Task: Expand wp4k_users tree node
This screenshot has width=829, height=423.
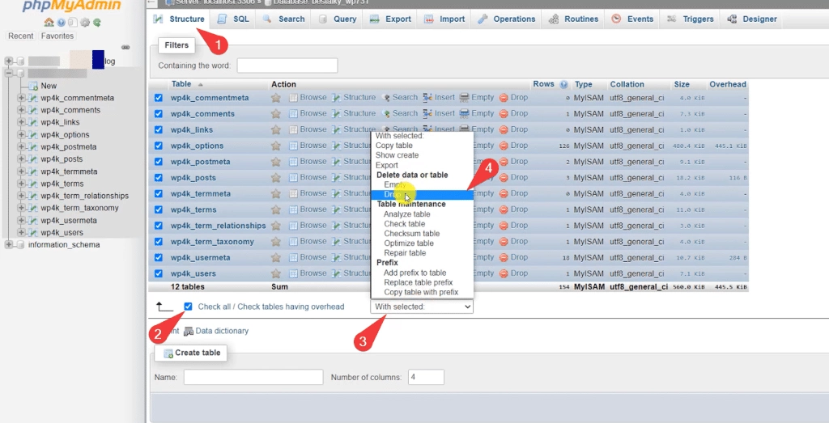Action: [x=21, y=232]
